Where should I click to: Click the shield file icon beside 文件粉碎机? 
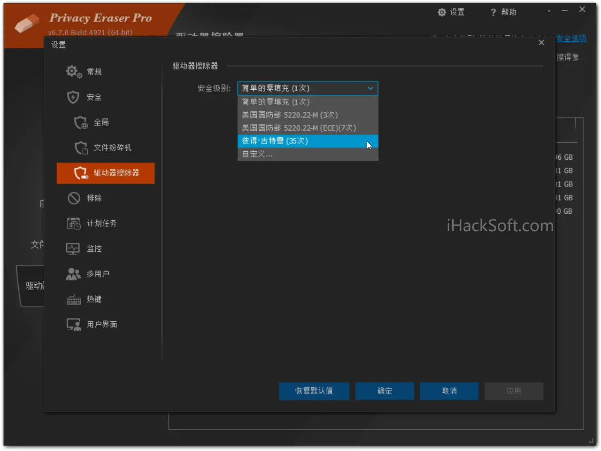pyautogui.click(x=81, y=148)
